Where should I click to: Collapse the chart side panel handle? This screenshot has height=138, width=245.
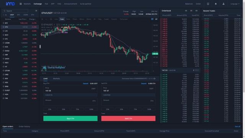tap(40, 46)
